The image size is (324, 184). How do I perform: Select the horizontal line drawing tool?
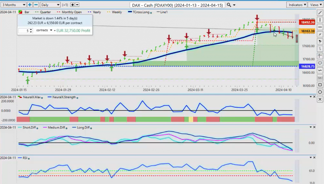(320, 27)
